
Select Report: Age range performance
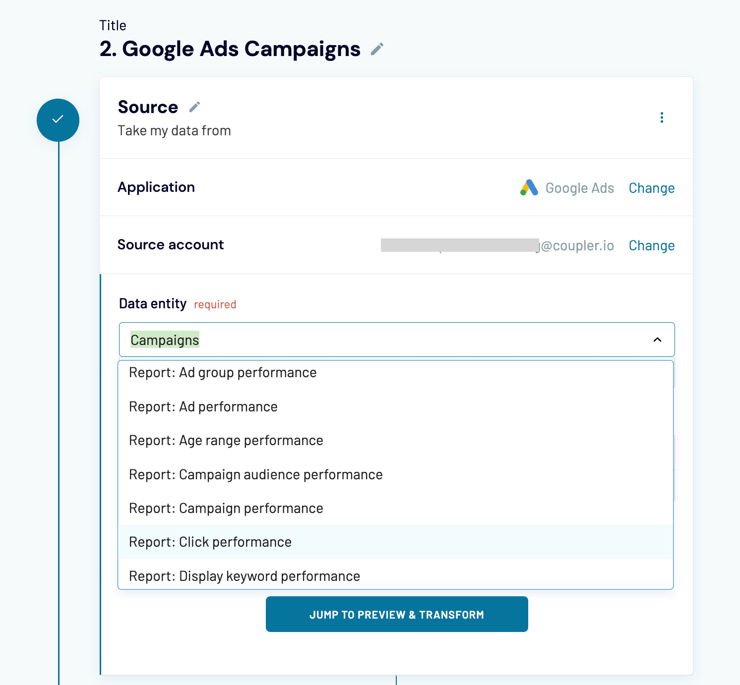click(226, 440)
